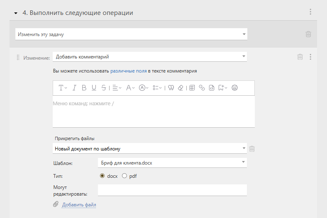Open the section 4 three-dot menu

pos(310,12)
